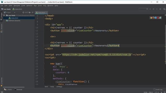Click the editor vertical scrollbar
Viewport: 166px width, 93px height.
coord(165,44)
